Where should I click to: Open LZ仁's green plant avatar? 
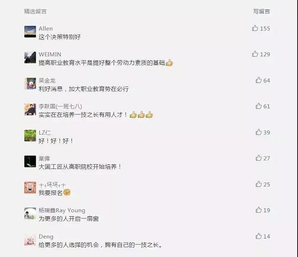(30, 135)
